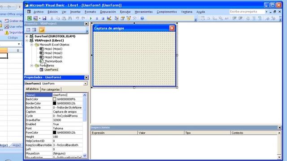287x161 pixels.
Task: Click the Paste toolbar icon
Action: pos(64,18)
